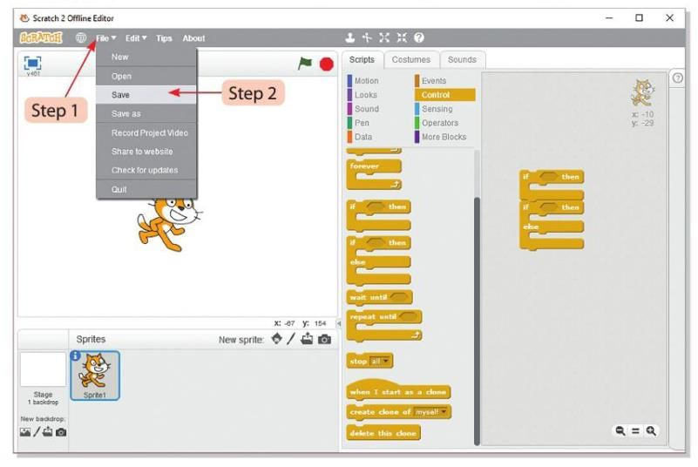This screenshot has height=467, width=698.
Task: Take new backdrop from camera
Action: click(61, 432)
